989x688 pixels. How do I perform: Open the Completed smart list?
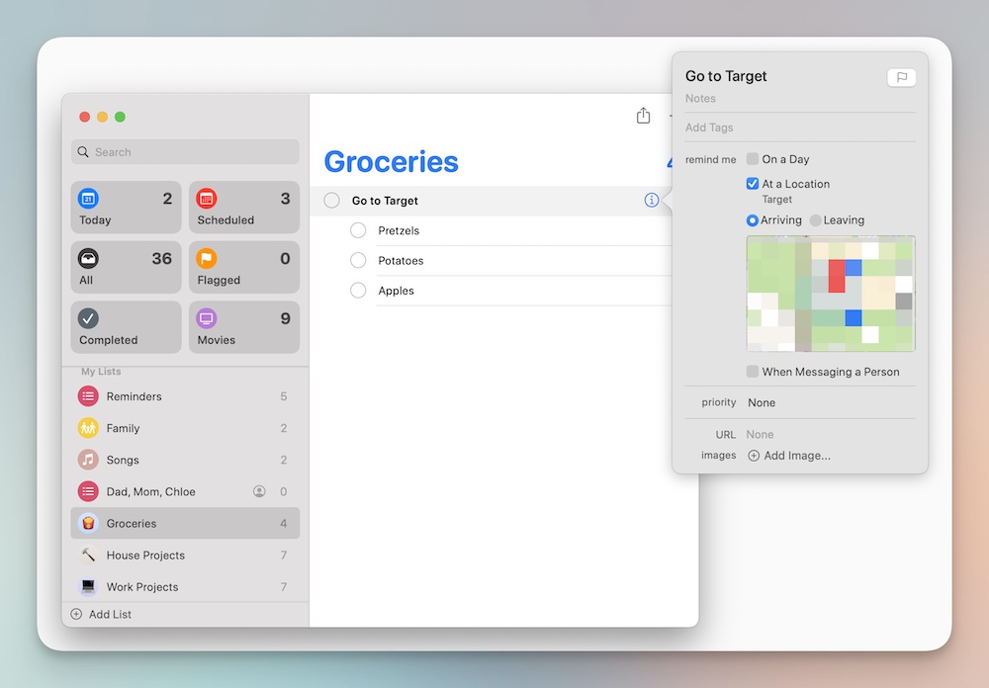[x=127, y=327]
